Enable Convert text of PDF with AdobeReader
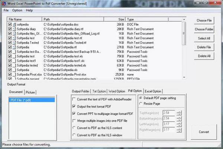This screenshot has height=149, width=223. [x=74, y=99]
